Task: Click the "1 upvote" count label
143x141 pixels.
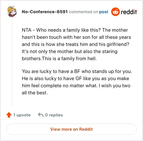Action: (x=22, y=115)
